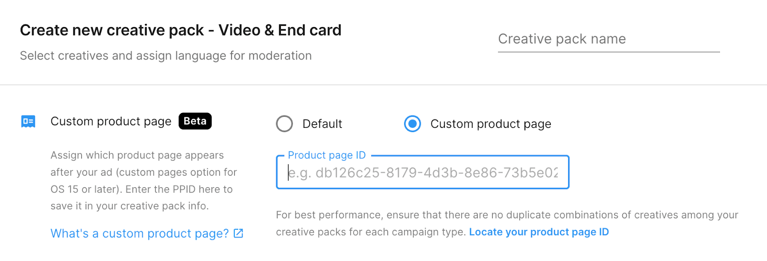
Task: Click the underline beneath Creative pack name
Action: coord(609,52)
